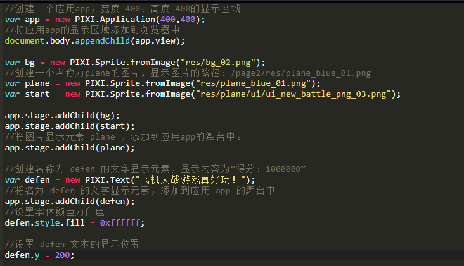Click the comment about setting font color to white
This screenshot has width=464, height=266.
click(55, 212)
